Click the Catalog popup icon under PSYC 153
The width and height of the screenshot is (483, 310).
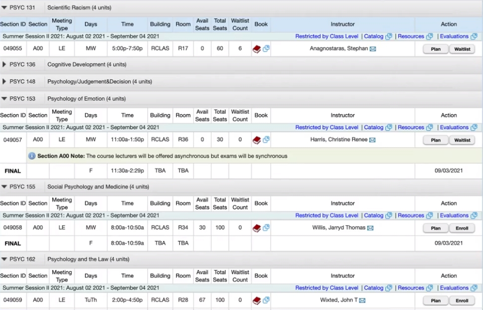(x=389, y=127)
